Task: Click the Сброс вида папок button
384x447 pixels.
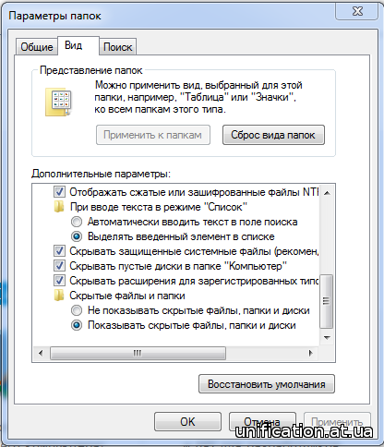Action: (x=273, y=135)
